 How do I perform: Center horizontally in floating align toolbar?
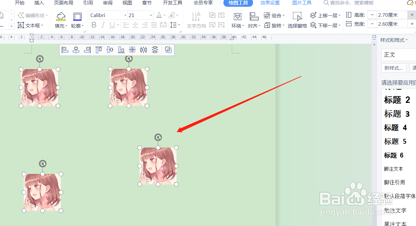(x=76, y=50)
